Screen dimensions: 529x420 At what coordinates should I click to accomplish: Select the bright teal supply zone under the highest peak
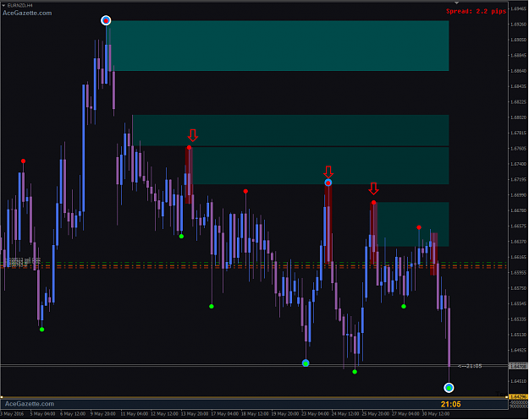(278, 46)
